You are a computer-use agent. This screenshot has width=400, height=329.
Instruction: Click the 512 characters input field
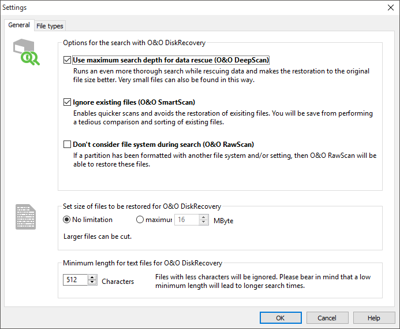click(x=75, y=280)
